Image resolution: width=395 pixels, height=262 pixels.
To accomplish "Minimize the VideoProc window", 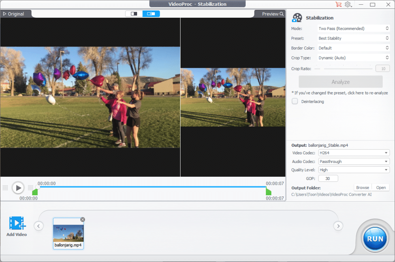I will pyautogui.click(x=361, y=4).
